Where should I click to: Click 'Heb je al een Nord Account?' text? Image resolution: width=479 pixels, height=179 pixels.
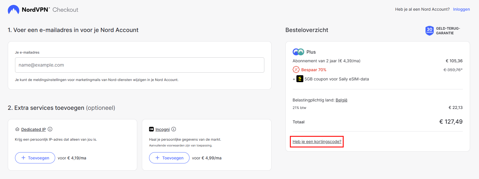[422, 9]
